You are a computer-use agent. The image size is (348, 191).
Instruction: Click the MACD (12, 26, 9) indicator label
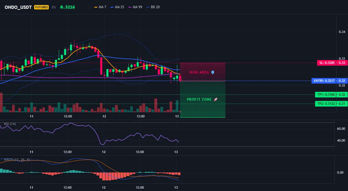17,160
